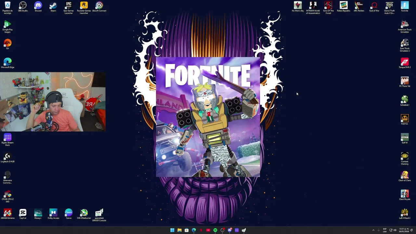Open Microsoft Store from the taskbar
This screenshot has width=416, height=234.
187,230
